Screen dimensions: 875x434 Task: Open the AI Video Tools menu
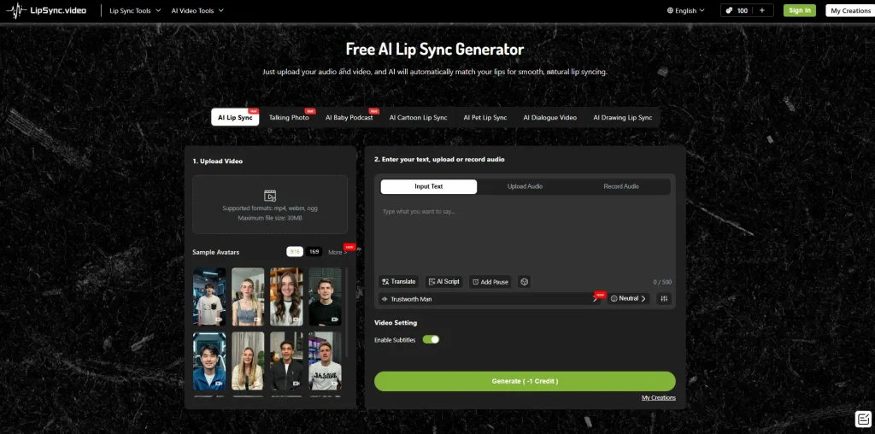197,10
